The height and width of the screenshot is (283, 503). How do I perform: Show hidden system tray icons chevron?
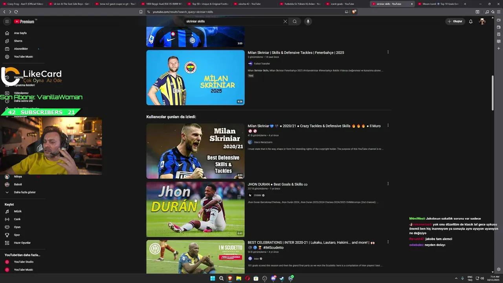pyautogui.click(x=456, y=278)
